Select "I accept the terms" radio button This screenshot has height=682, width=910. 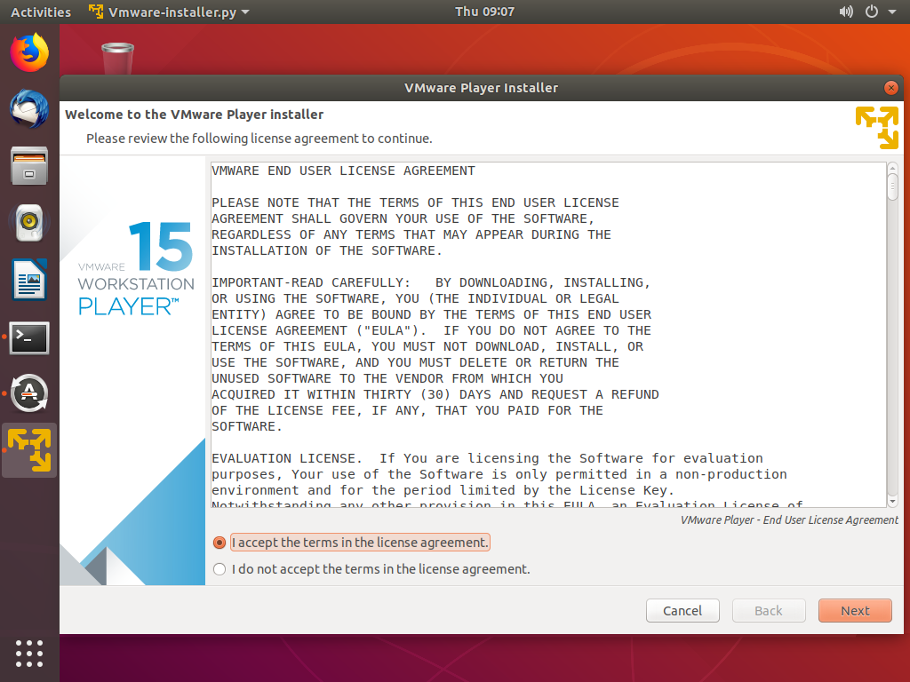pos(220,543)
